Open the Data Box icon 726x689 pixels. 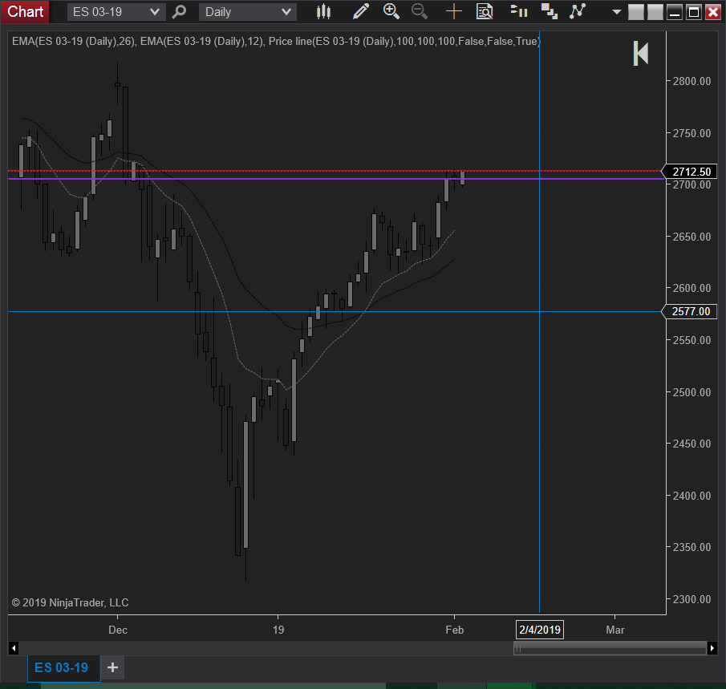[485, 11]
